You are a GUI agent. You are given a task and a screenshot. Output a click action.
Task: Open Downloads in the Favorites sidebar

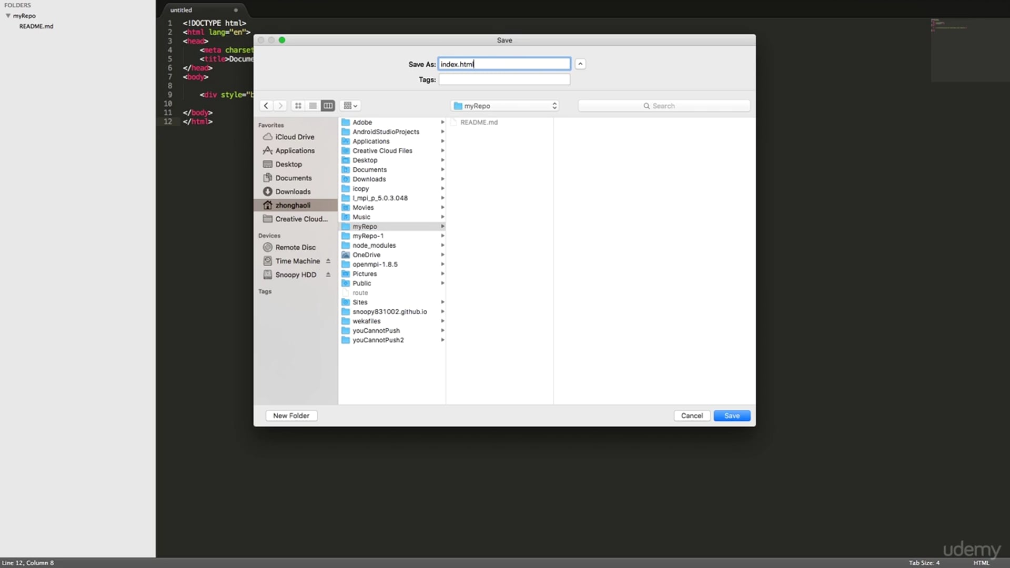[x=292, y=191]
